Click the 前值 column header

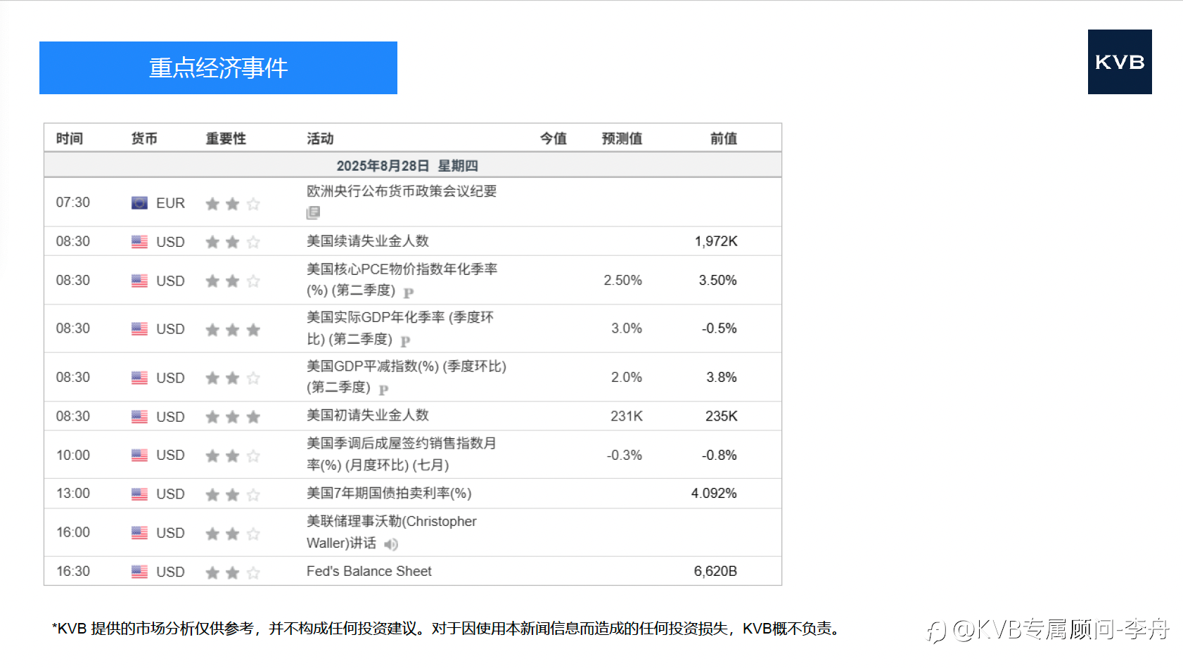click(724, 139)
